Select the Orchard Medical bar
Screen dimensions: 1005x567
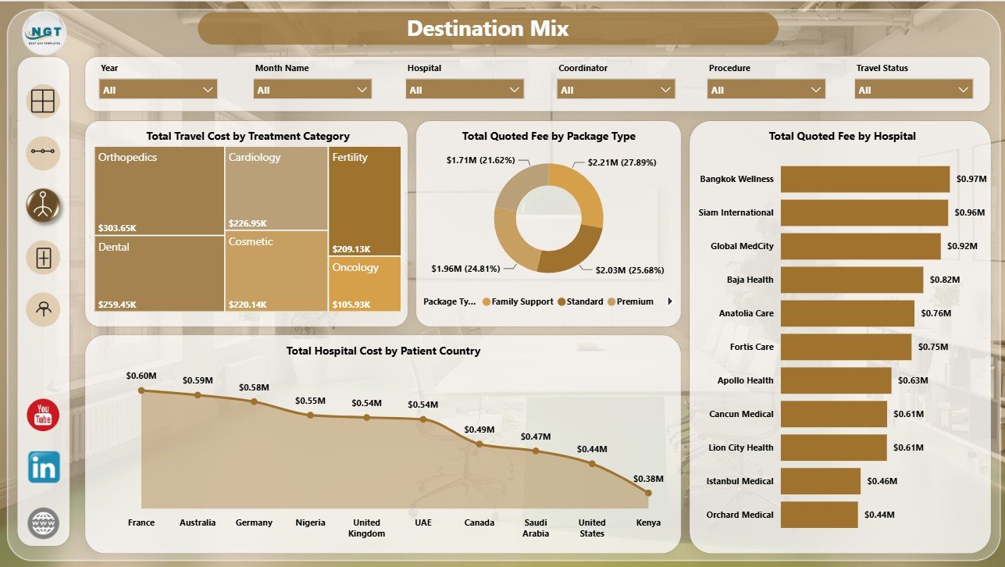point(819,515)
